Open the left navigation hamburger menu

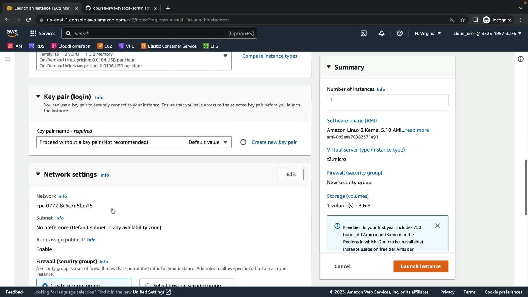coord(7,59)
